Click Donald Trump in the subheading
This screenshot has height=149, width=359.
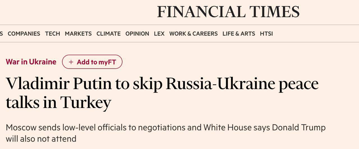pyautogui.click(x=299, y=128)
